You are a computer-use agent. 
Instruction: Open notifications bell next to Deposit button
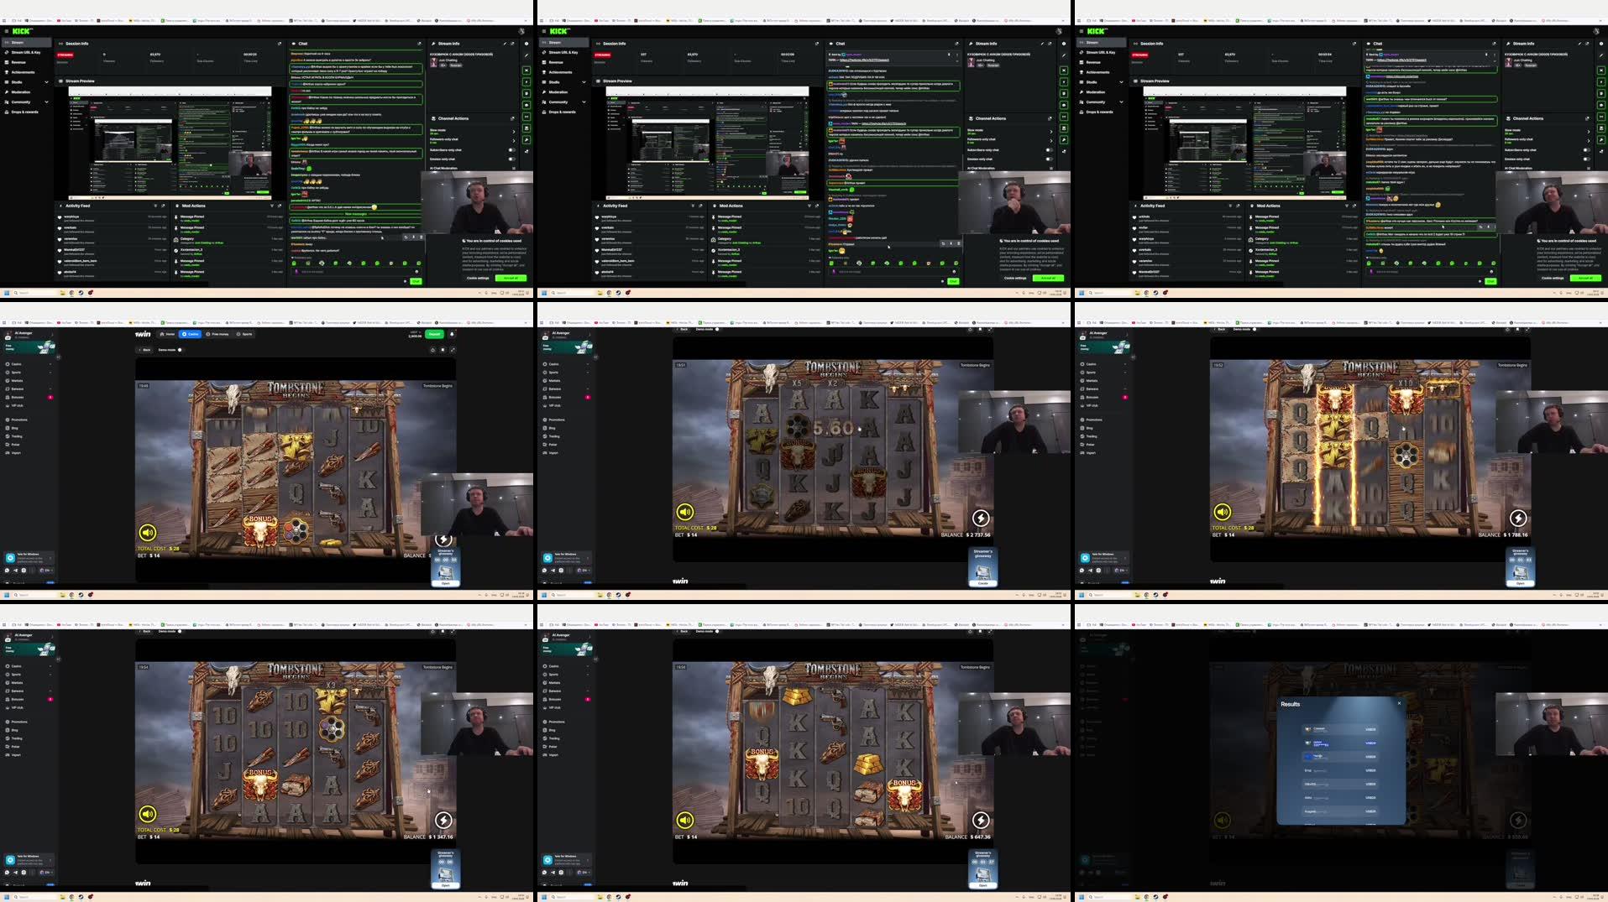tap(452, 334)
